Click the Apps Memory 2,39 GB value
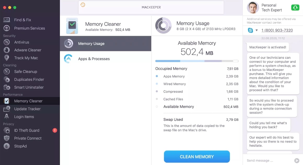This screenshot has width=303, height=165. 232,76
